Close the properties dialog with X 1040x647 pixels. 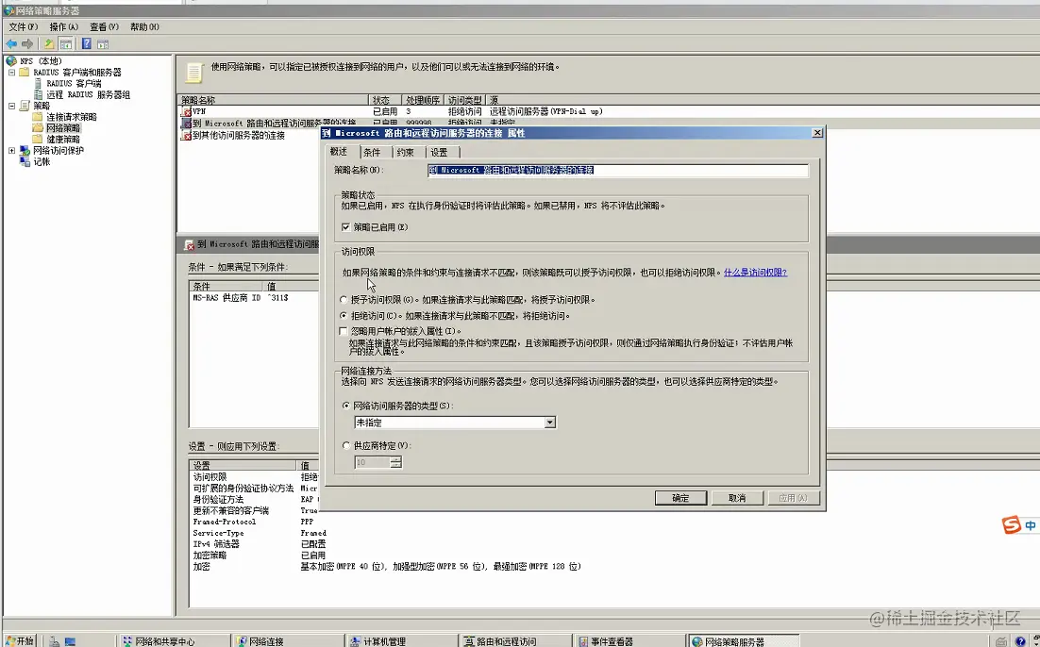pyautogui.click(x=817, y=133)
